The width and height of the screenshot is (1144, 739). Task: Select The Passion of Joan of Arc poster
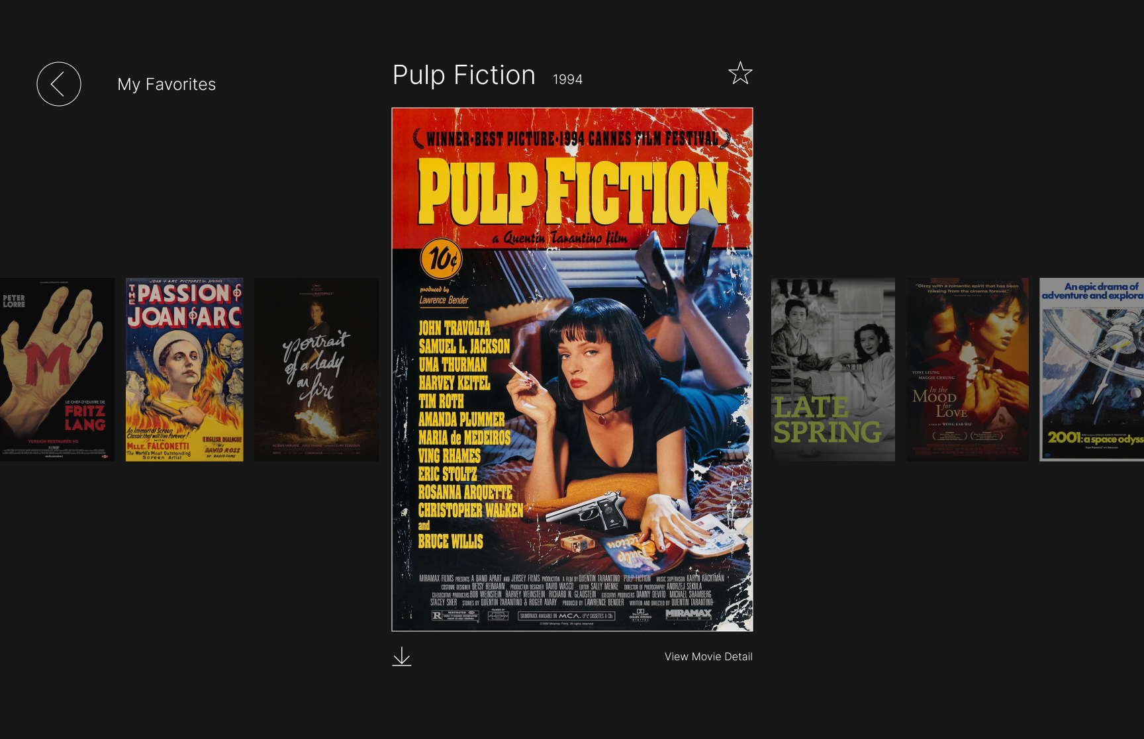click(185, 369)
